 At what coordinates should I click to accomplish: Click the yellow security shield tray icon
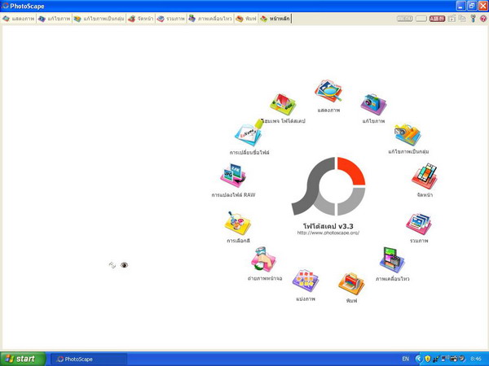pyautogui.click(x=428, y=359)
